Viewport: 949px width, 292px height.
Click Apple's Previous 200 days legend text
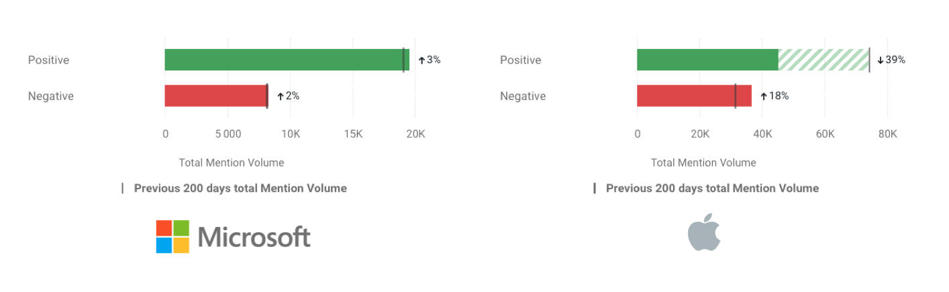(712, 189)
